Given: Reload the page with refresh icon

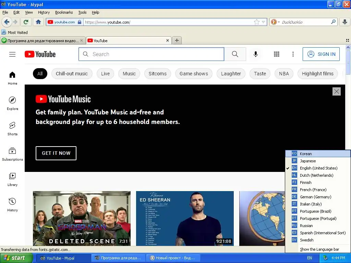Looking at the screenshot, I should coord(26,22).
